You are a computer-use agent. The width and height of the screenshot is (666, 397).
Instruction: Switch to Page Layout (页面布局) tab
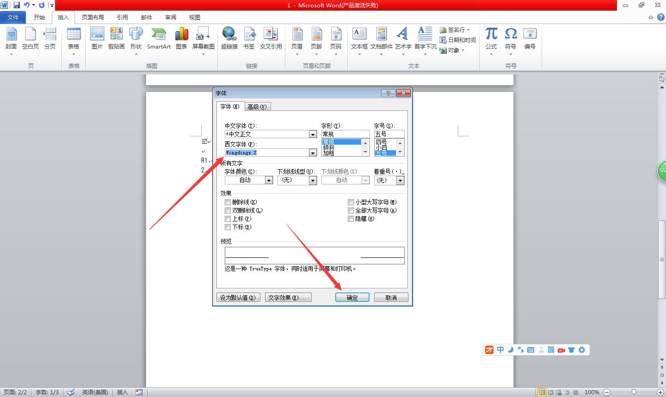93,17
